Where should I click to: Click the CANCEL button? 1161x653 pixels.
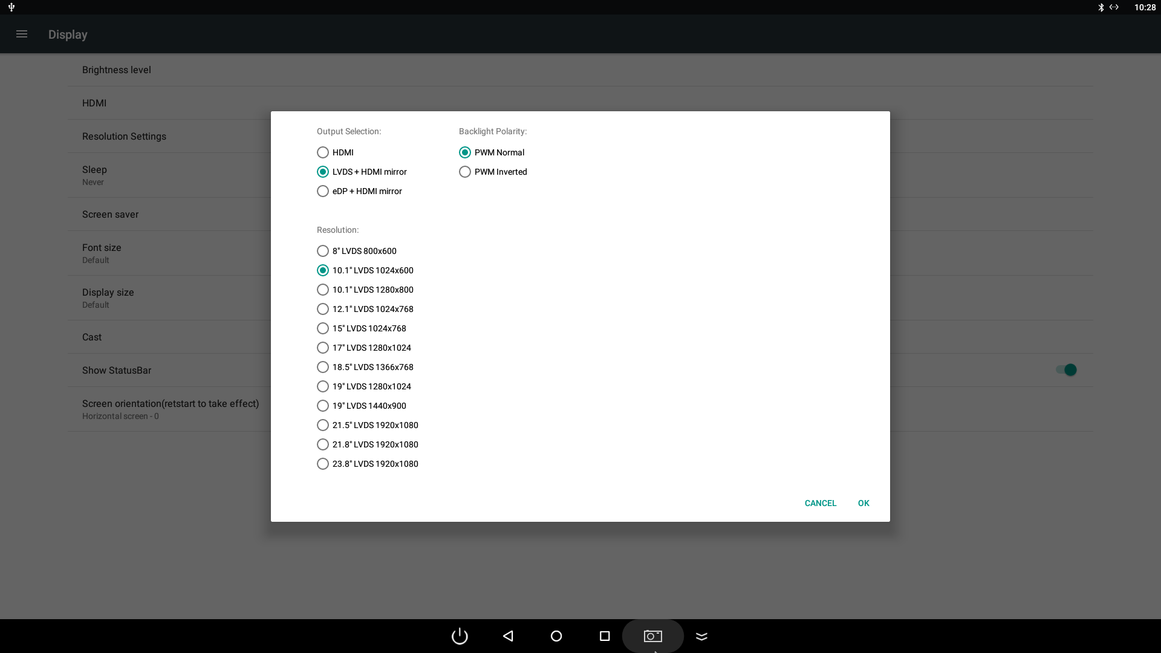click(820, 503)
